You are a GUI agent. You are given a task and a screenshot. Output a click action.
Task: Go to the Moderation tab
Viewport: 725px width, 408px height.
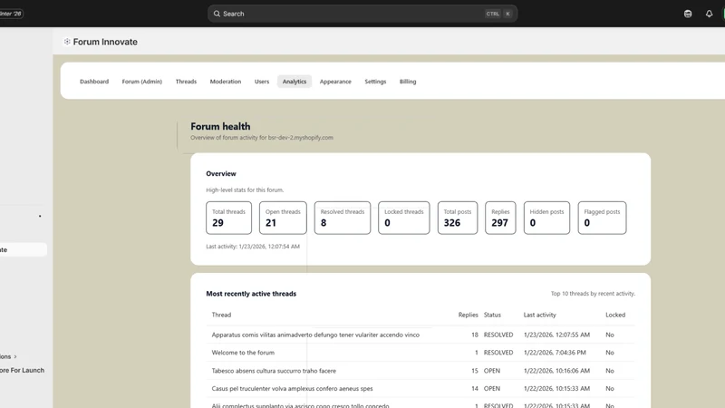click(x=226, y=82)
